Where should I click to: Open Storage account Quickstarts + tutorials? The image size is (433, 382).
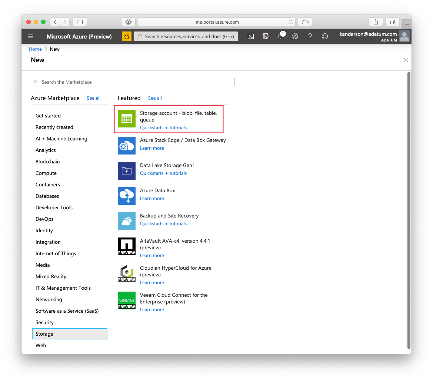(163, 127)
